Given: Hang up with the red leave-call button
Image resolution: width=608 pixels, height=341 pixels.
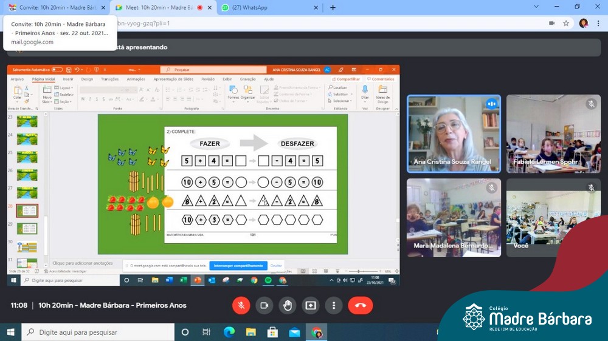Looking at the screenshot, I should (x=360, y=305).
